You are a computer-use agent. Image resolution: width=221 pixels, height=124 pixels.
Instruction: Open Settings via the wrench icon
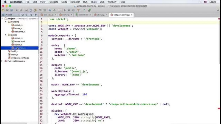click(x=79, y=10)
